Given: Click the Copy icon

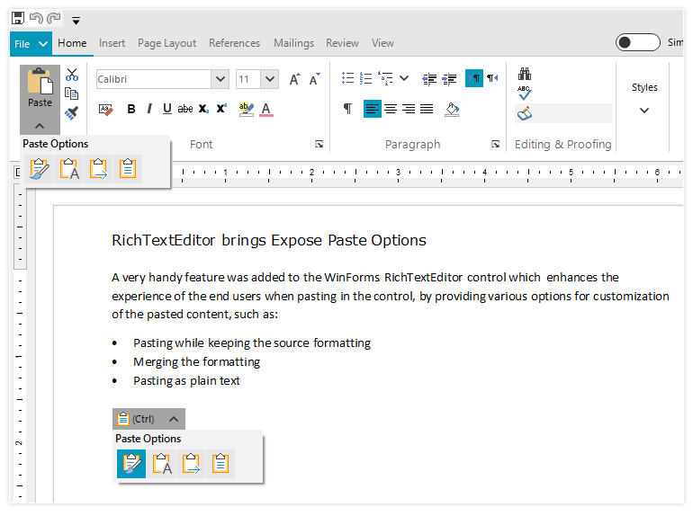Looking at the screenshot, I should click(72, 93).
